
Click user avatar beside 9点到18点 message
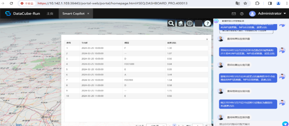click(282, 50)
